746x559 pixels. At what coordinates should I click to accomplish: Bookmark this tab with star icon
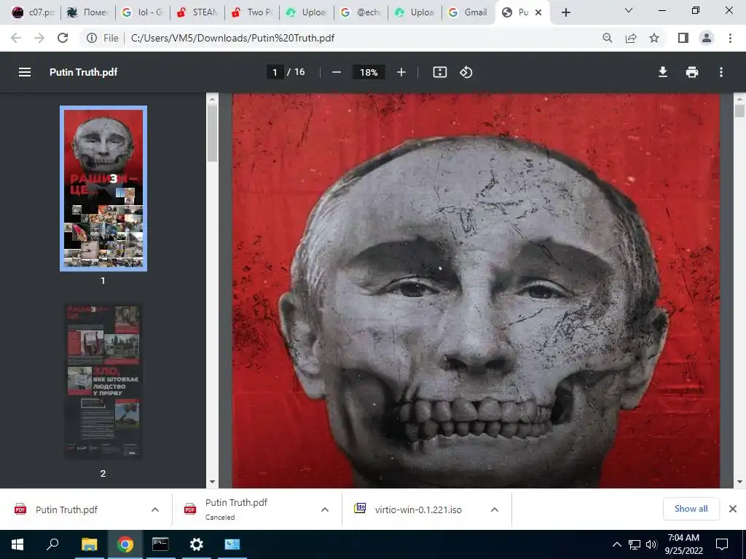point(654,38)
